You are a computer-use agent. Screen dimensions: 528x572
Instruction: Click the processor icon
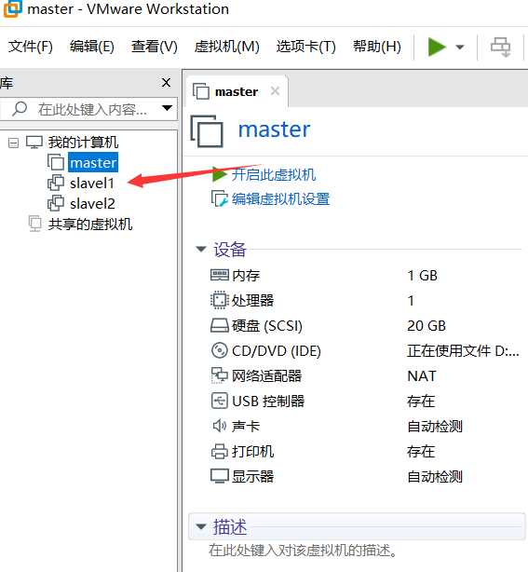tap(220, 300)
